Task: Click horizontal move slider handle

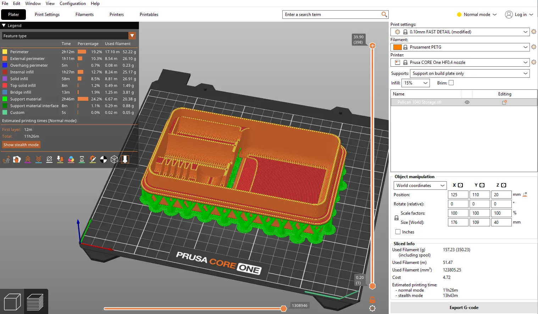Action: click(x=283, y=309)
